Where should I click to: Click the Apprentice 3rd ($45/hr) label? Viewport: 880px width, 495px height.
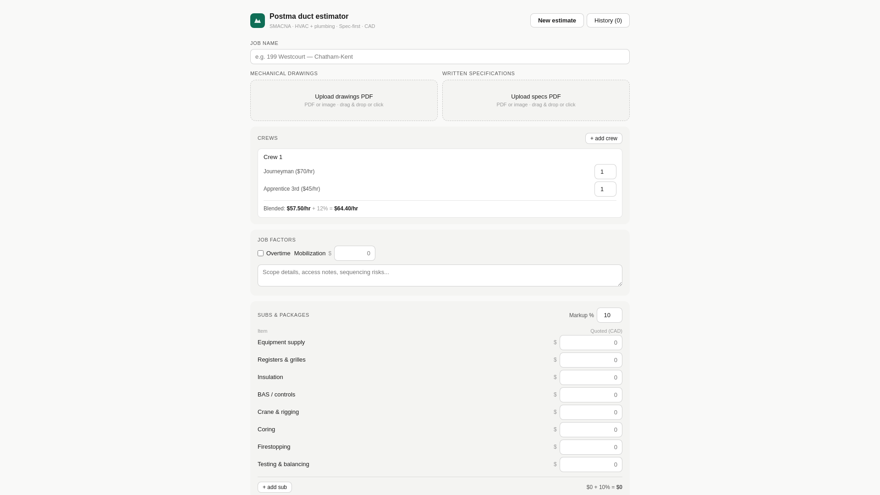[291, 189]
